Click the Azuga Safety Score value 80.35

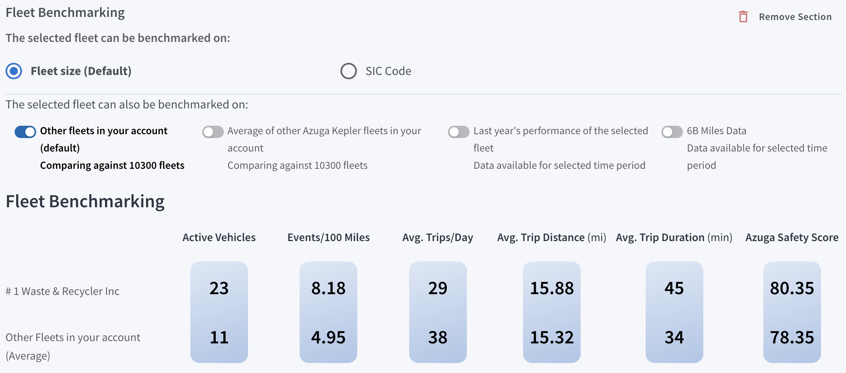click(x=792, y=288)
